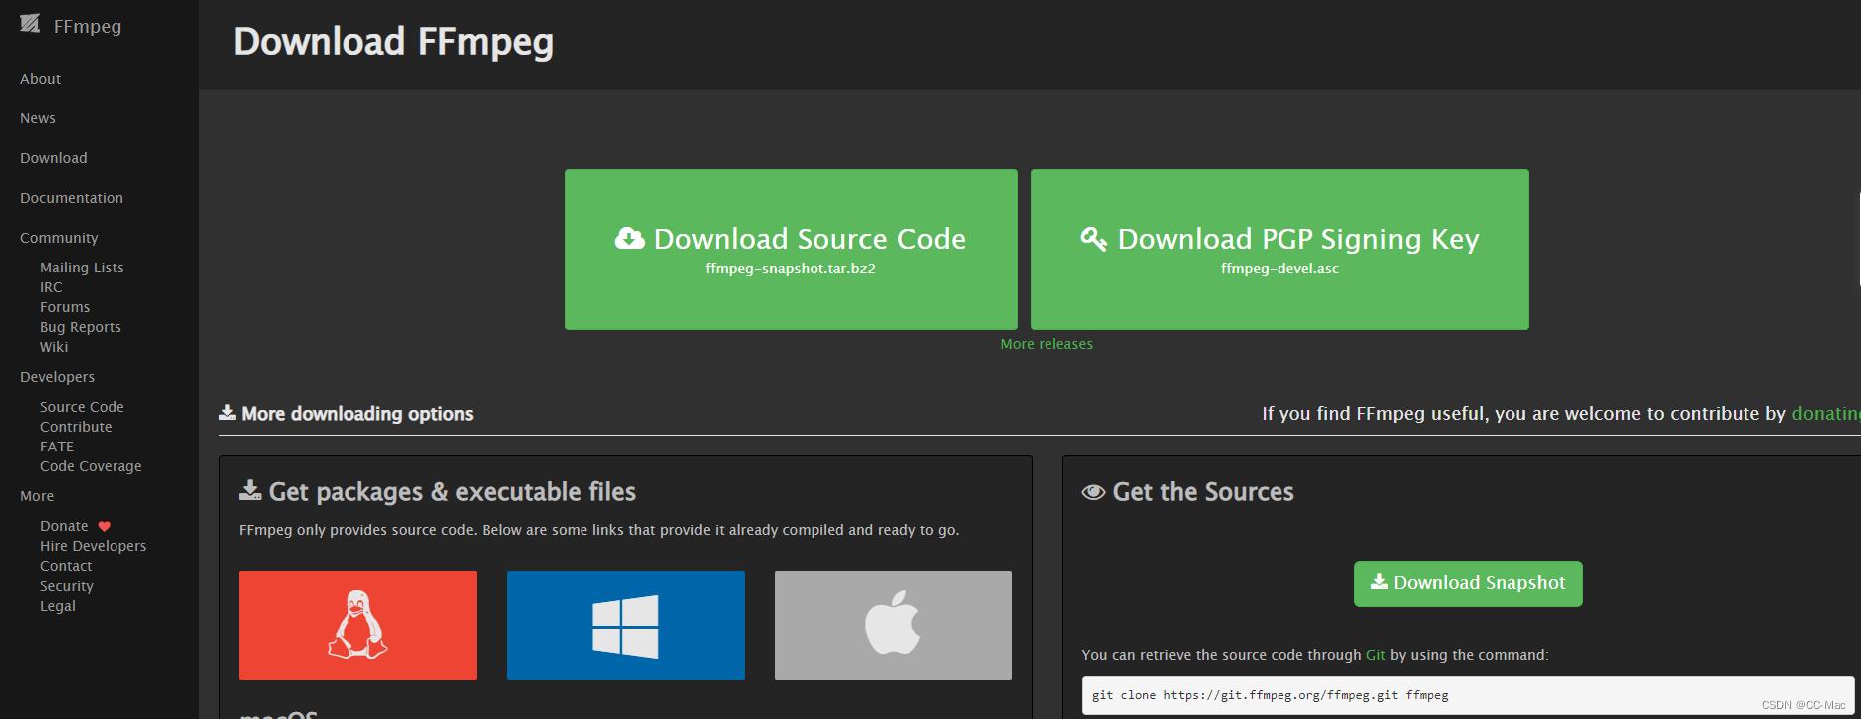1861x719 pixels.
Task: Open the Security link
Action: click(67, 586)
